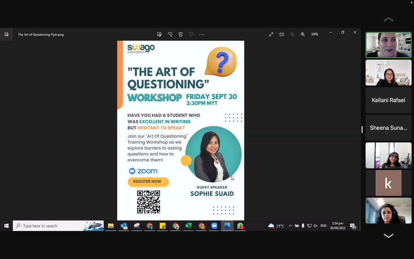
Task: Show hidden system tray icons arrow
Action: click(290, 226)
